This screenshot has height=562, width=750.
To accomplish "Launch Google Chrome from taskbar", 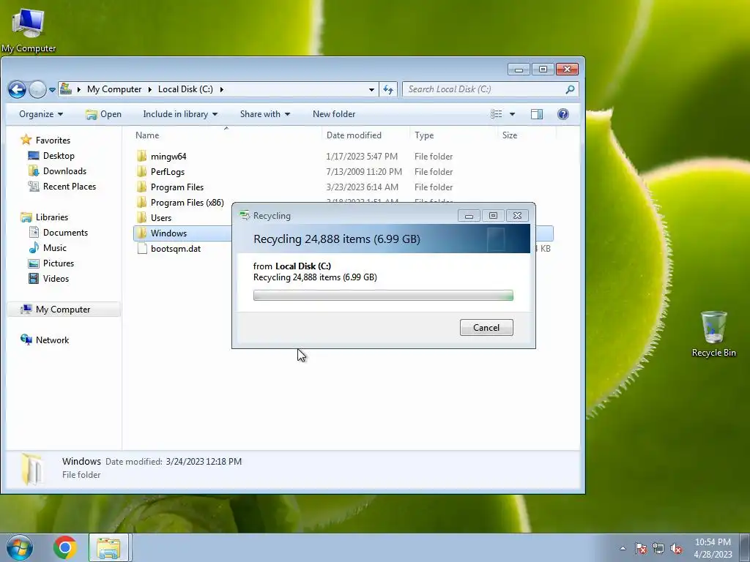I will (65, 547).
